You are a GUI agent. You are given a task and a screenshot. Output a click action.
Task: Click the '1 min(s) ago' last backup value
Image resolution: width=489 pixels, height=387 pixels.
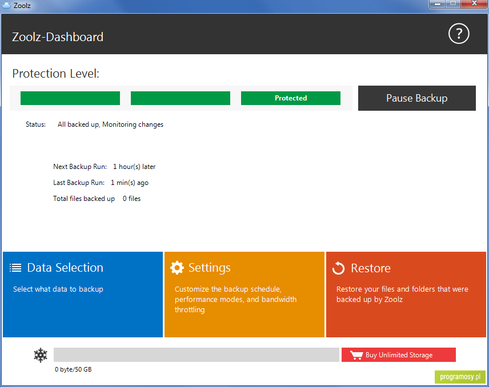click(x=130, y=183)
